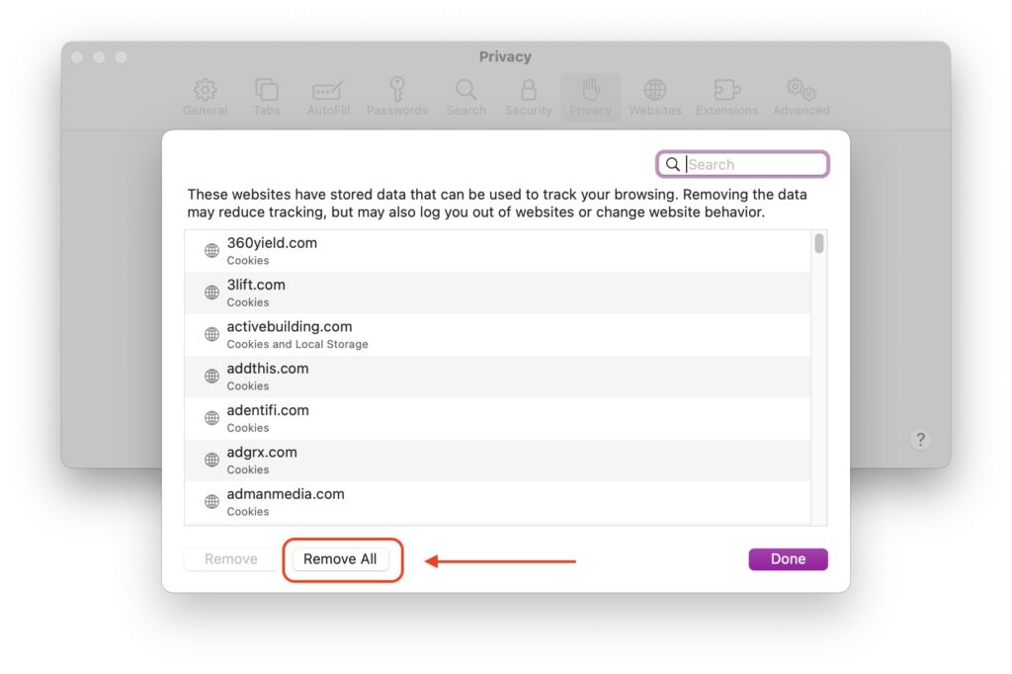Click the help question mark button

click(x=920, y=440)
